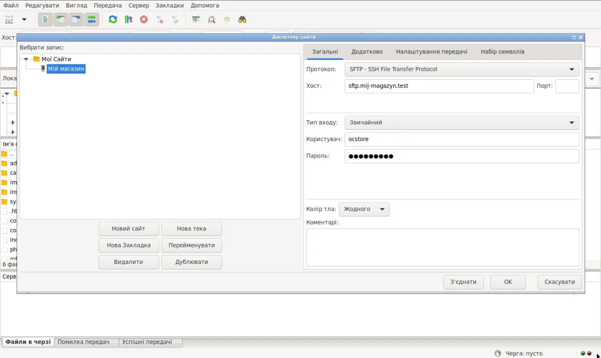Viewport: 601px width, 358px height.
Task: Open the Колір тла dropdown
Action: click(364, 209)
